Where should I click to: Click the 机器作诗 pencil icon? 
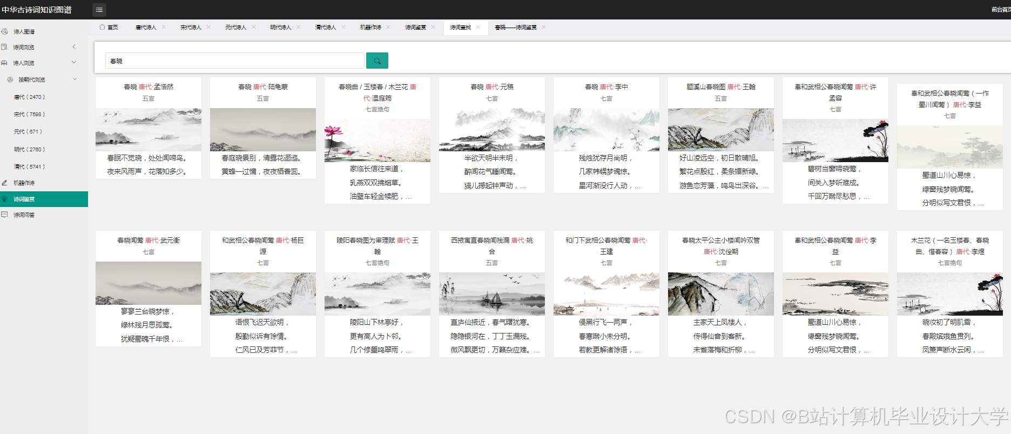pyautogui.click(x=4, y=183)
